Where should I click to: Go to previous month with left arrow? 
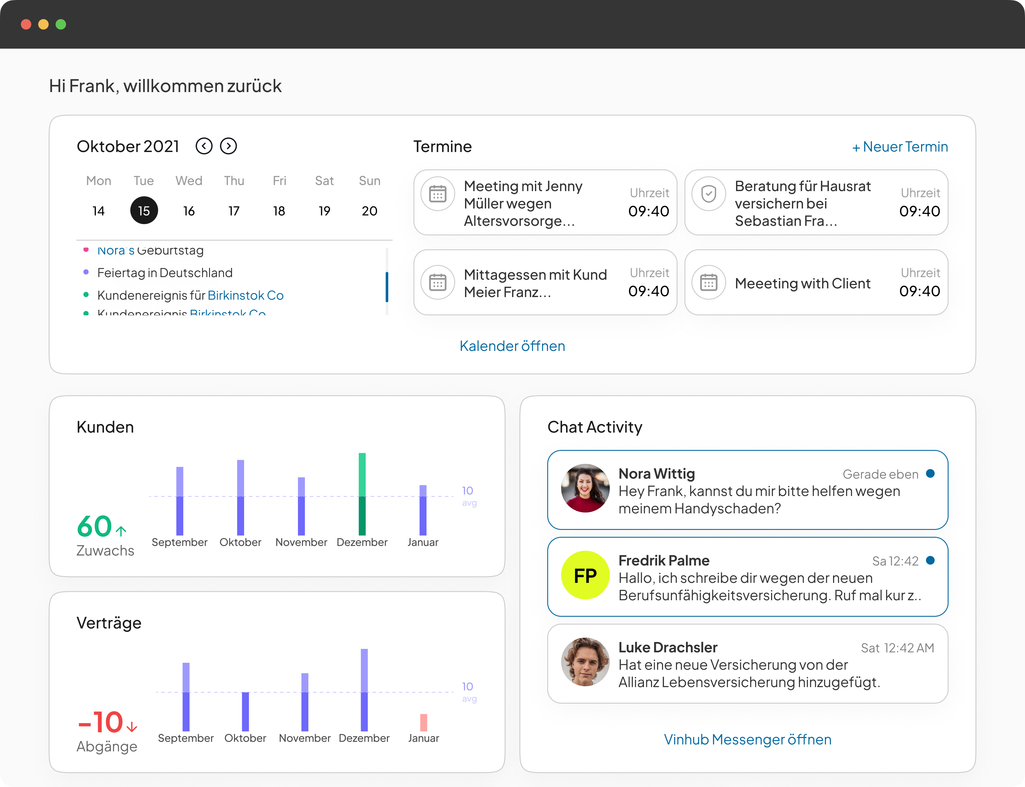[204, 146]
